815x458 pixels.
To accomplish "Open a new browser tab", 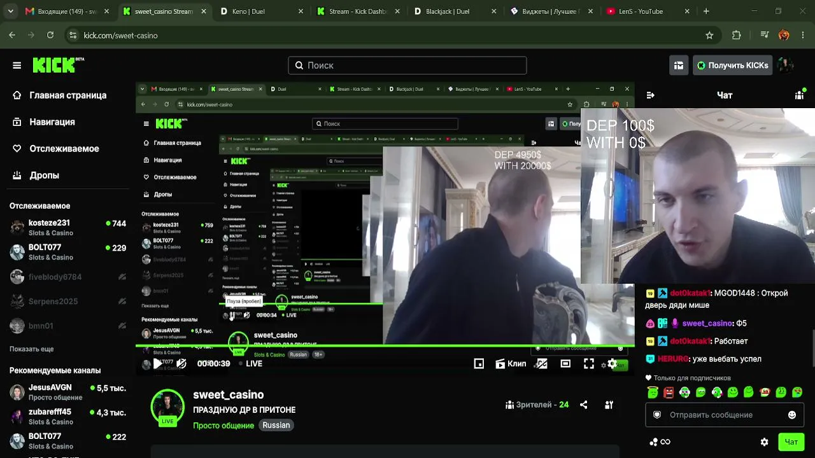I will tap(706, 11).
